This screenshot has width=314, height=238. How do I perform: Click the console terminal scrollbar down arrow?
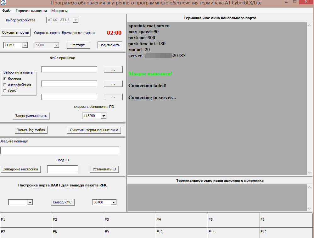[309, 172]
